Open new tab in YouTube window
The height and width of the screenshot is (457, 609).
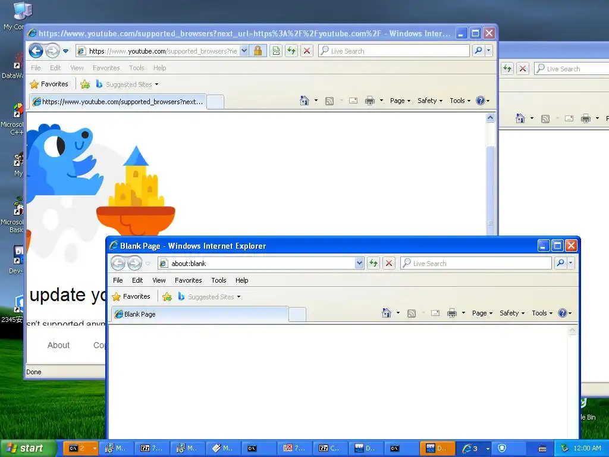click(215, 102)
